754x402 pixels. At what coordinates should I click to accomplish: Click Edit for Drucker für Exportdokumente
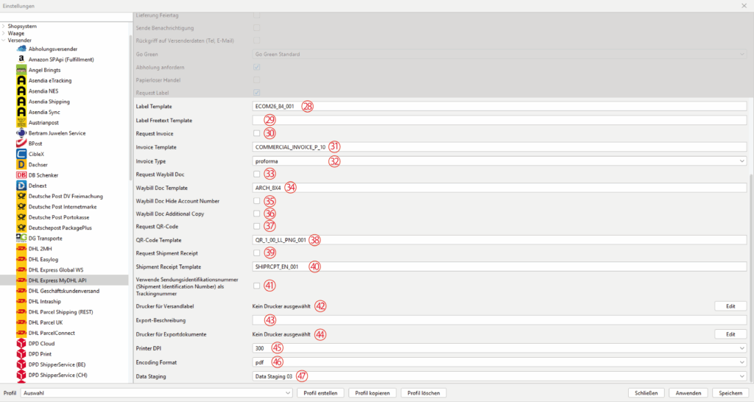pyautogui.click(x=730, y=334)
